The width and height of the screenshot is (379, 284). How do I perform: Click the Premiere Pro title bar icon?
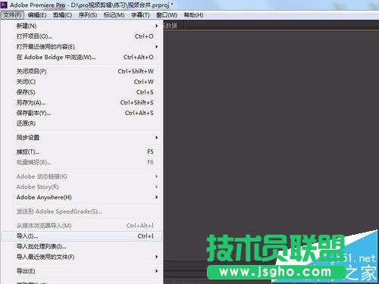4,5
